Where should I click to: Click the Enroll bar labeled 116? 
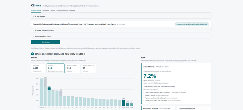tap(128, 104)
